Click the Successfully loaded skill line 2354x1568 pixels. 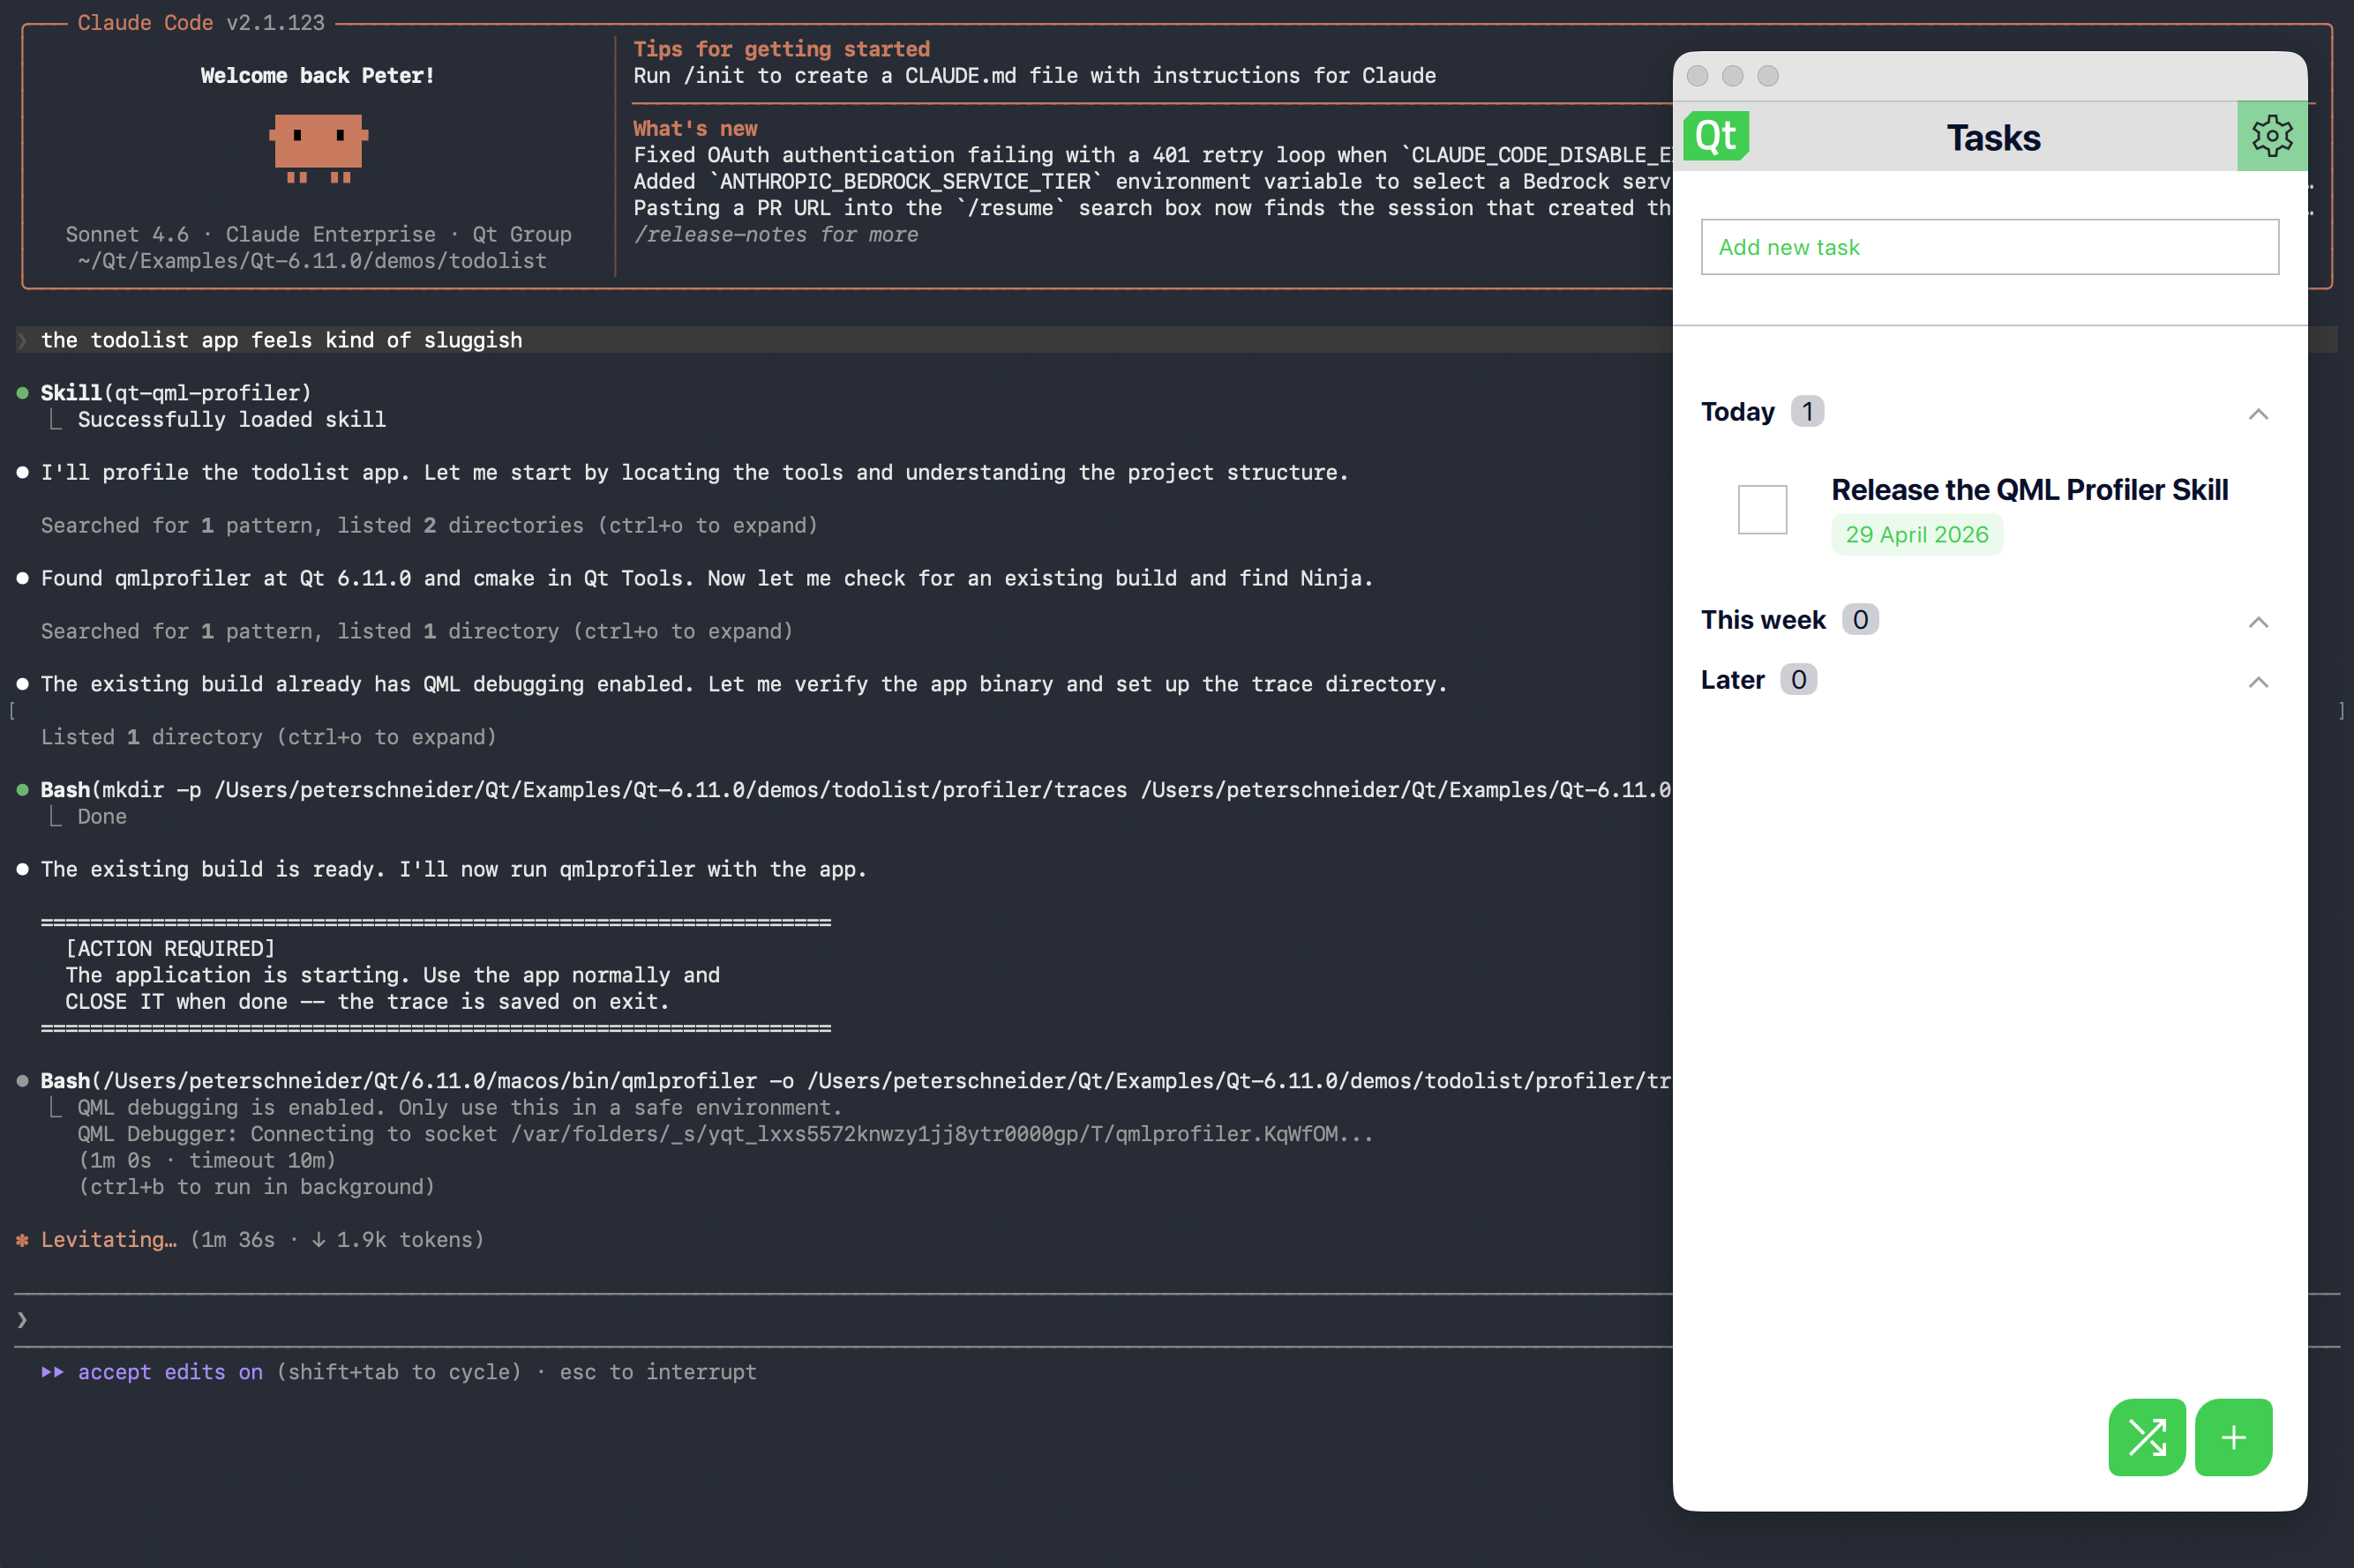(231, 419)
